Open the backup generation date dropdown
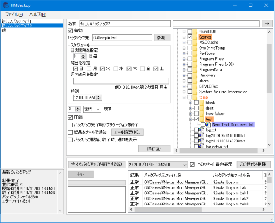Screen dimensions: 275x223 tap(157, 165)
